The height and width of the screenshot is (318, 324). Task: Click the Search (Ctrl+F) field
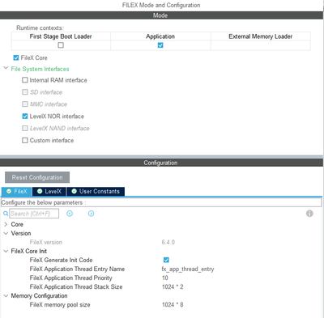pos(34,214)
